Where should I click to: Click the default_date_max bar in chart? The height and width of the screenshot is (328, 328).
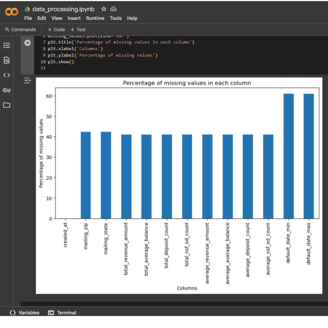309,156
